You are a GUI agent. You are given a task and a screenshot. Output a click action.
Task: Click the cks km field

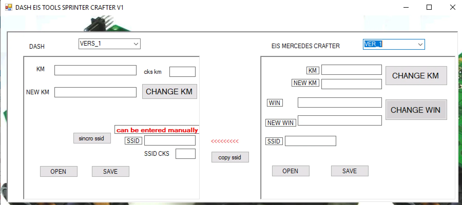(182, 72)
